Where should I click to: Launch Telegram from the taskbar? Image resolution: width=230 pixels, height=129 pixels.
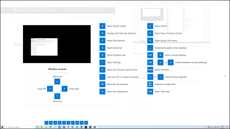point(77,127)
